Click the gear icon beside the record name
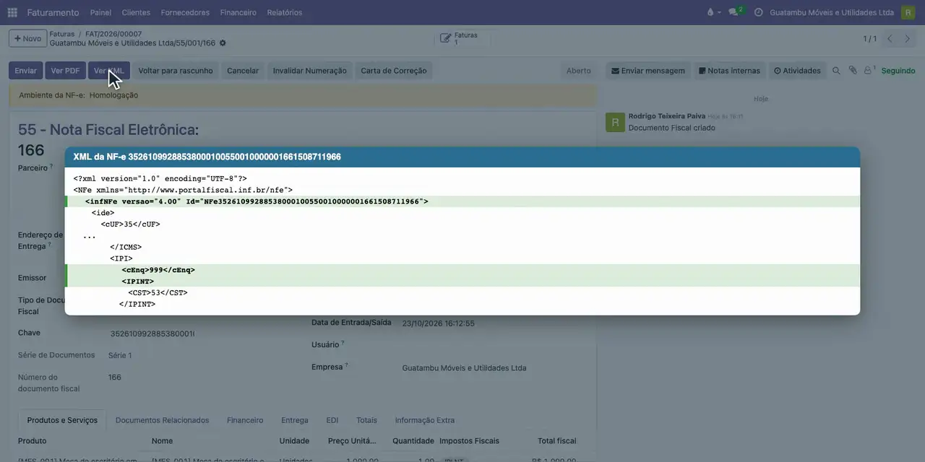Screen dimensions: 925x462 (x=223, y=43)
